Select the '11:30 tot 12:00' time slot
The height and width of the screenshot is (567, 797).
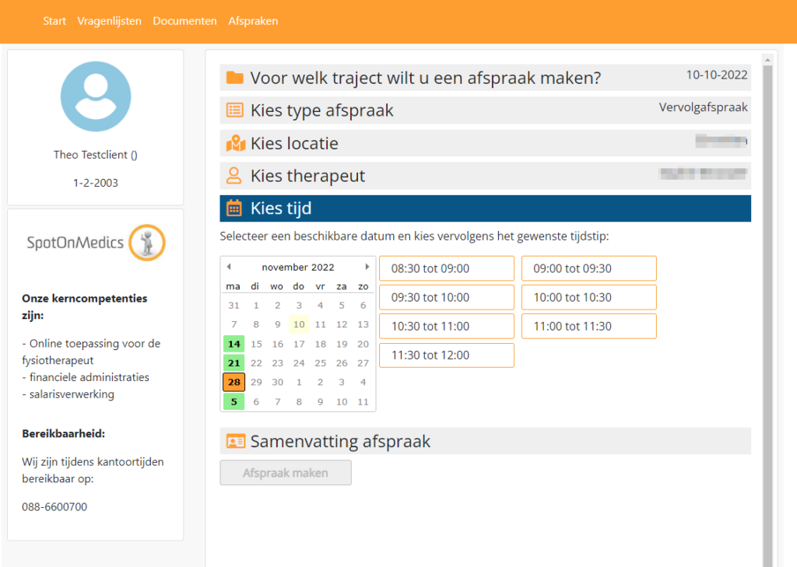446,355
